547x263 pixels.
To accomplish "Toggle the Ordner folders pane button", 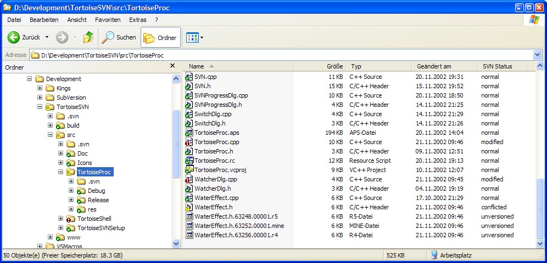I will 160,37.
